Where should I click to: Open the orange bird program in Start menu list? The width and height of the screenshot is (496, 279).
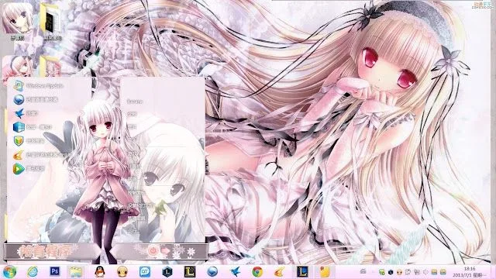coord(40,155)
